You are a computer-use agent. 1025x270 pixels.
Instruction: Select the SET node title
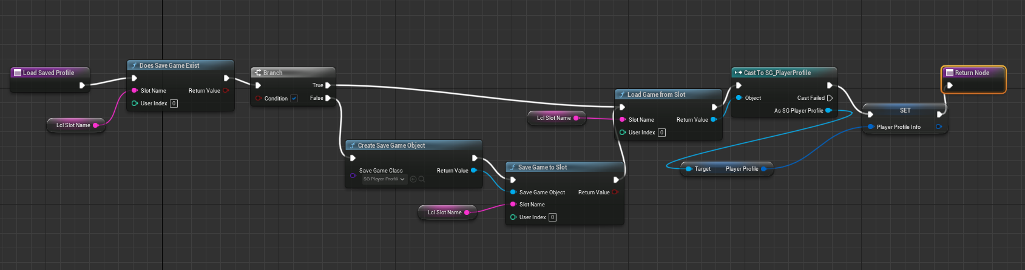pyautogui.click(x=905, y=110)
